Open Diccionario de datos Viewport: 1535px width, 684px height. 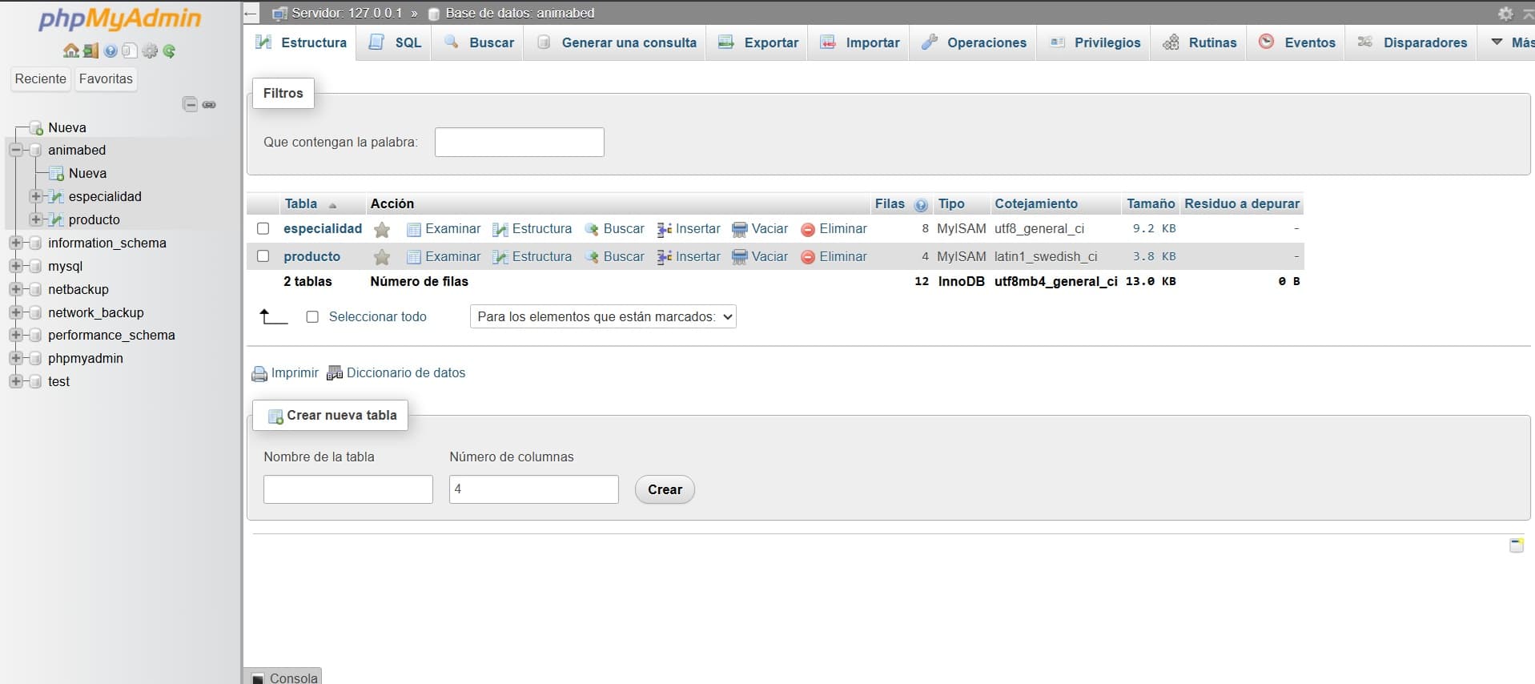click(396, 373)
